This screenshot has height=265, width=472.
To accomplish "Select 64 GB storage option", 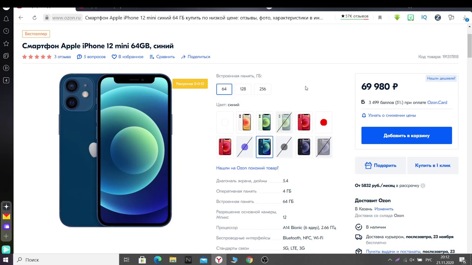I will [x=224, y=89].
